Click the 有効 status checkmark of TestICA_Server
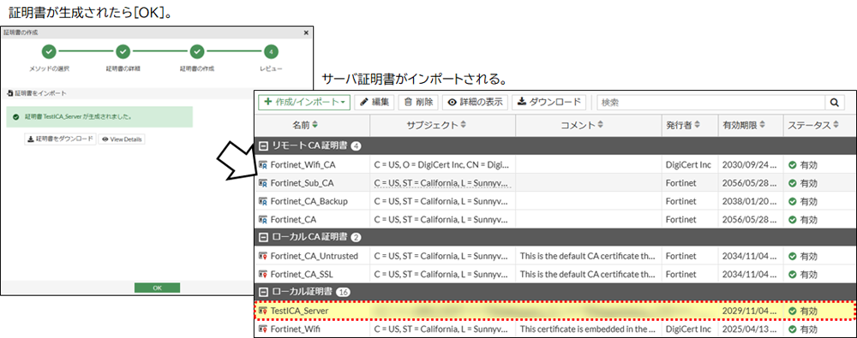Screen dimensions: 857x338 [793, 311]
